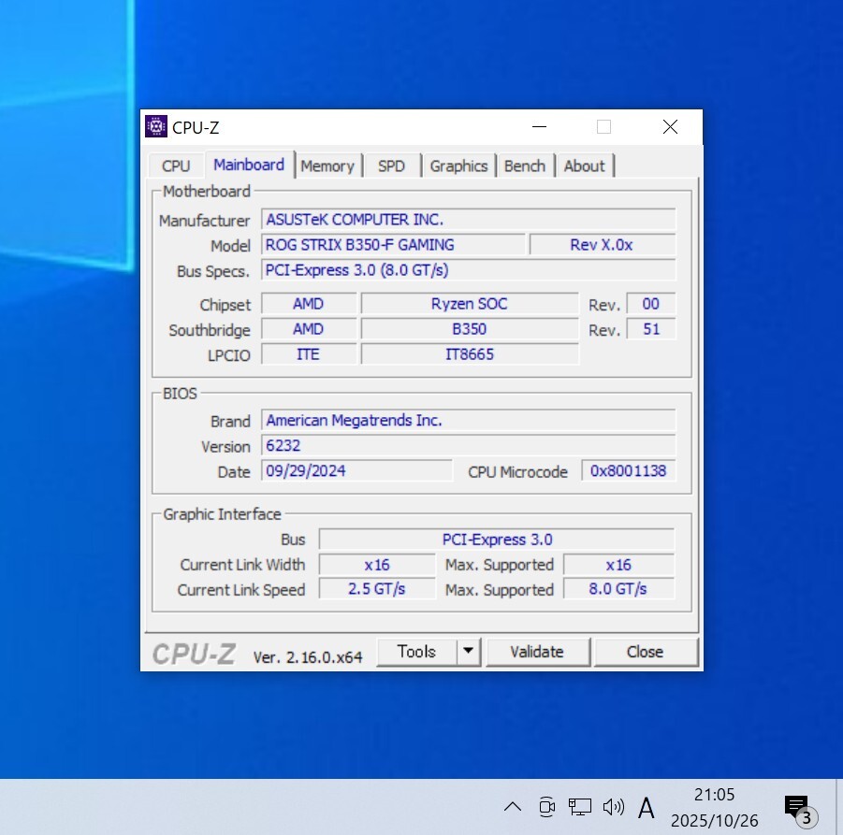This screenshot has height=835, width=843.
Task: Select the SPD tab
Action: click(x=391, y=166)
